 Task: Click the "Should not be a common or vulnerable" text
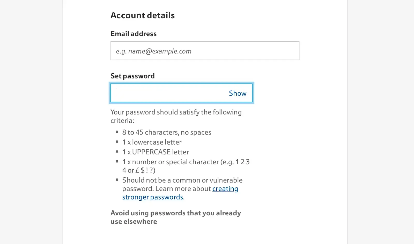[x=182, y=180]
